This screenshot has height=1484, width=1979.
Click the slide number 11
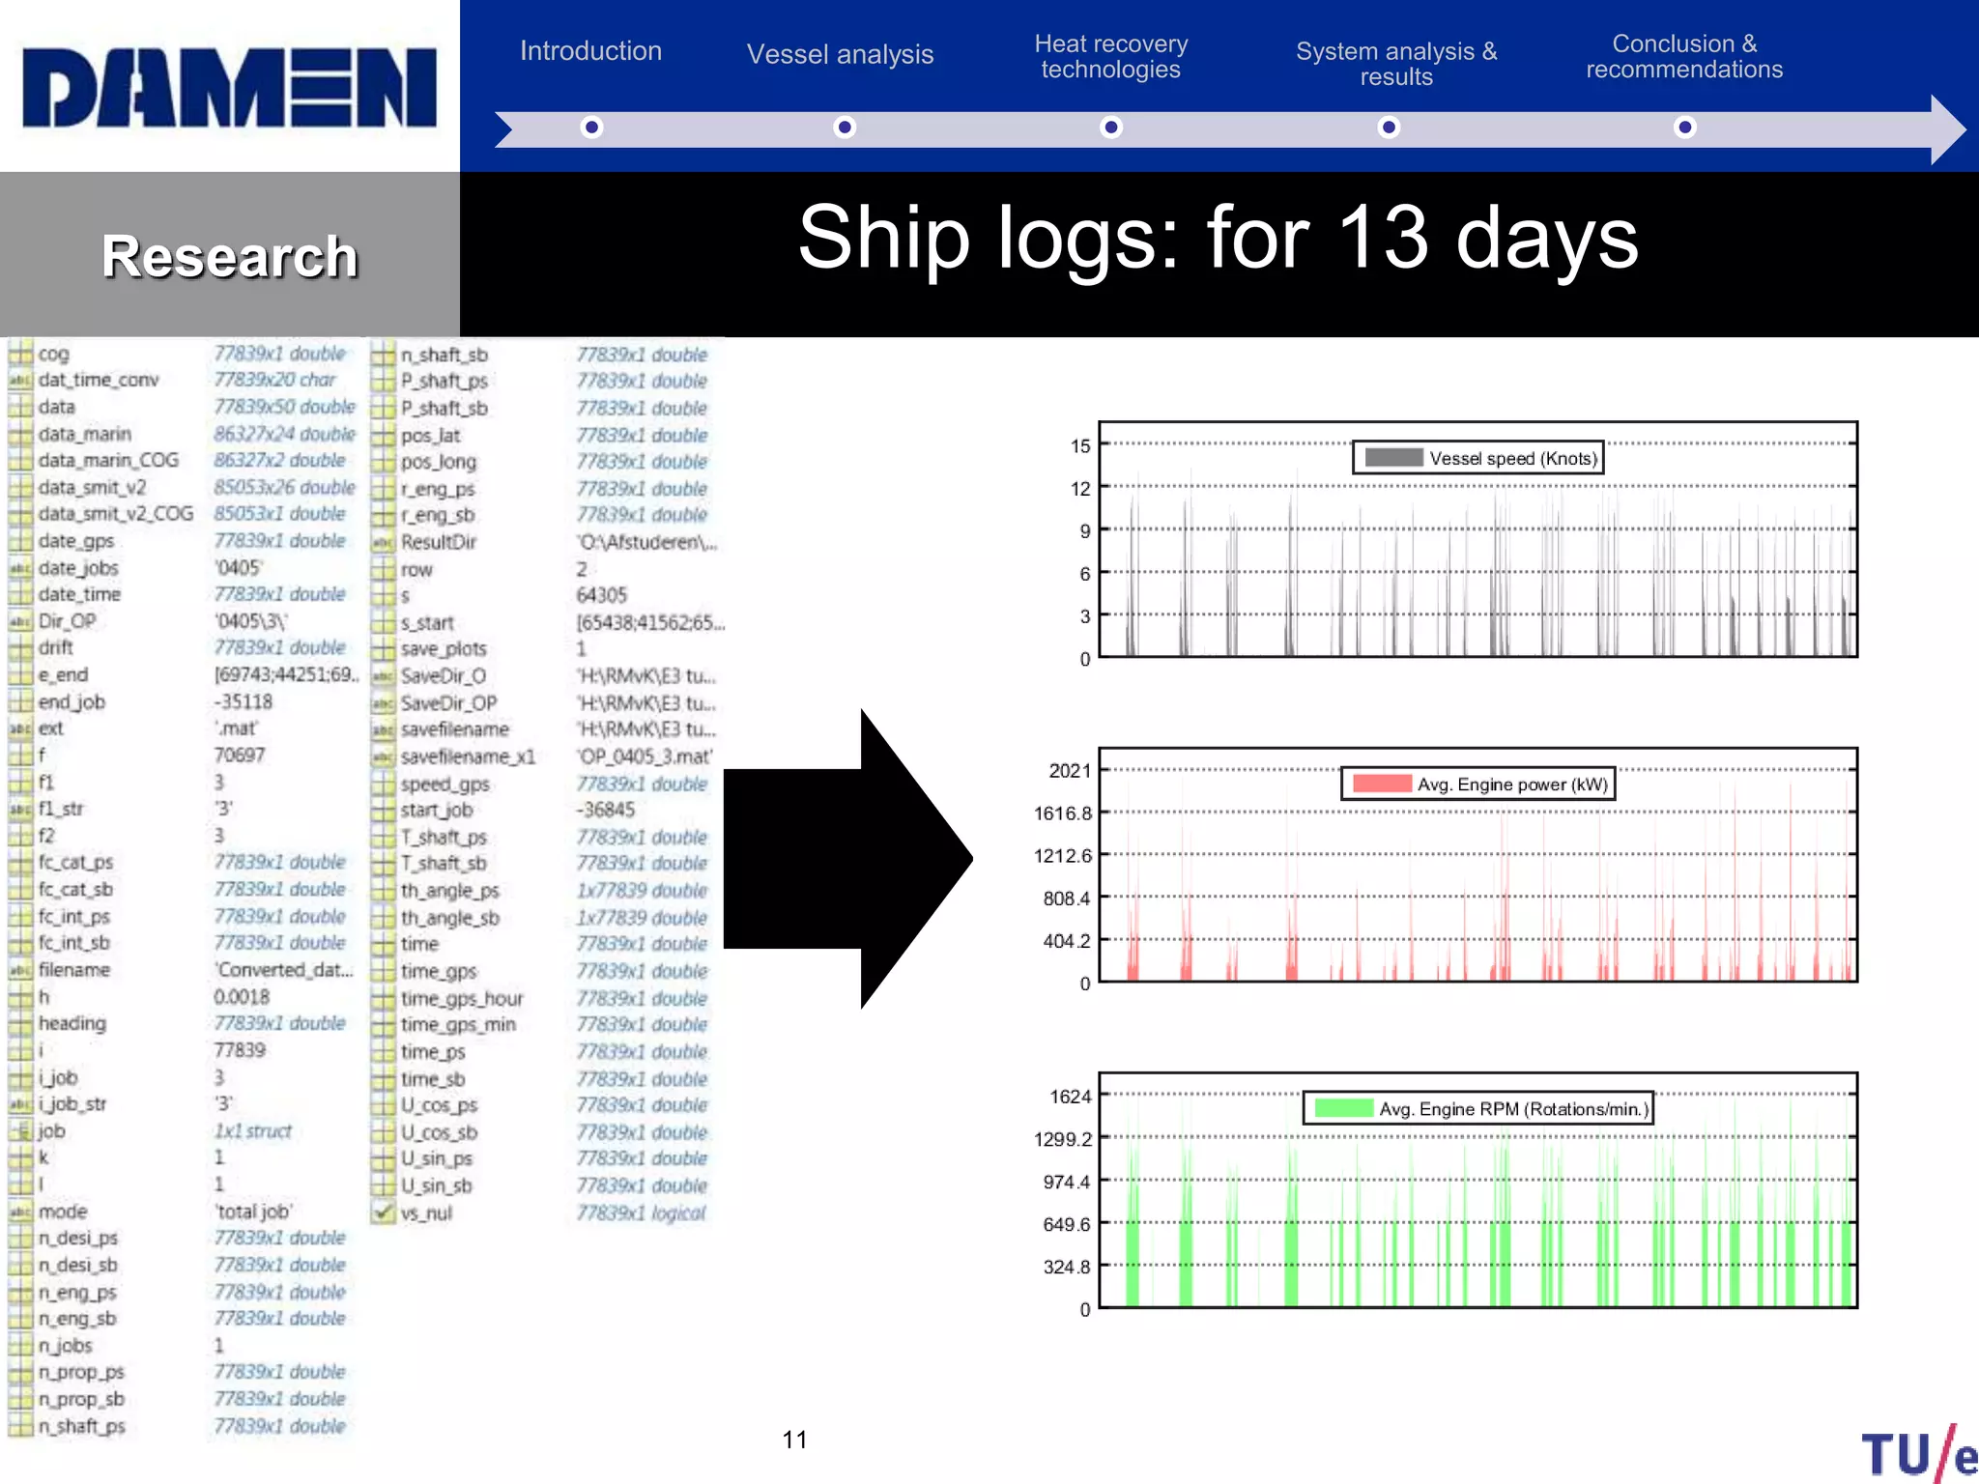794,1440
